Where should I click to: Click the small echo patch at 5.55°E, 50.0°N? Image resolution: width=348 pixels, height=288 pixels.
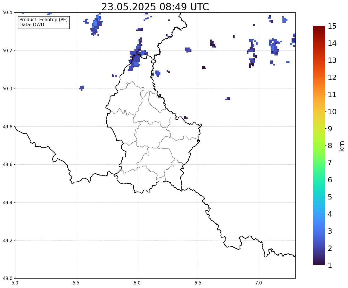pos(82,88)
